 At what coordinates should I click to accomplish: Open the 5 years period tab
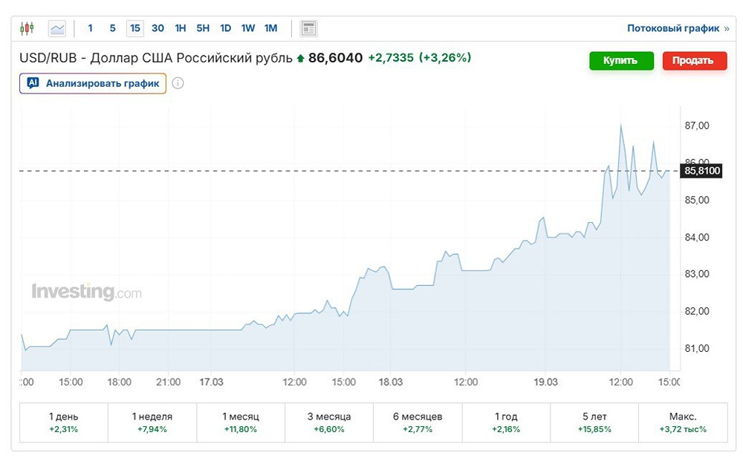tap(594, 422)
